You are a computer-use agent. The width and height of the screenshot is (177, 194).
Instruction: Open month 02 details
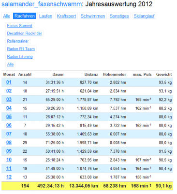coord(9,91)
